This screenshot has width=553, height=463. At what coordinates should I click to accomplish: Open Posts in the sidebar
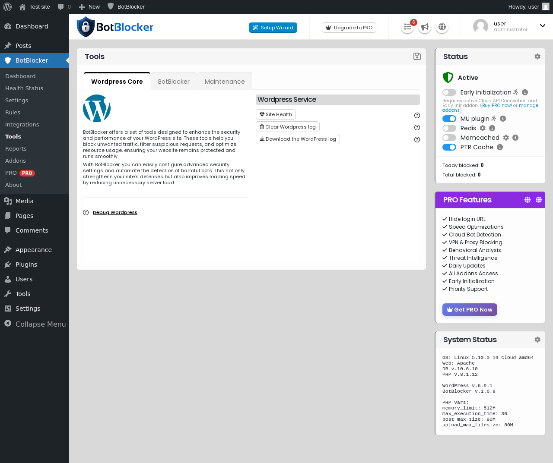click(x=35, y=46)
